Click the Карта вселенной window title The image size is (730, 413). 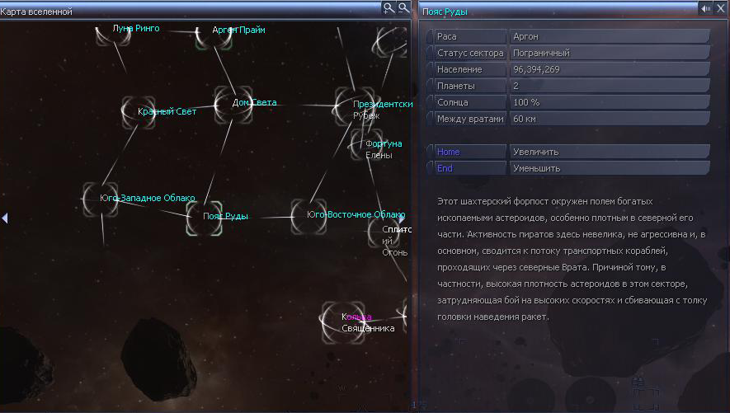tap(36, 12)
